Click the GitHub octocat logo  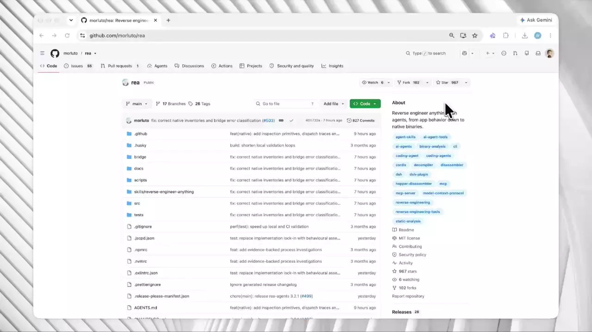55,53
